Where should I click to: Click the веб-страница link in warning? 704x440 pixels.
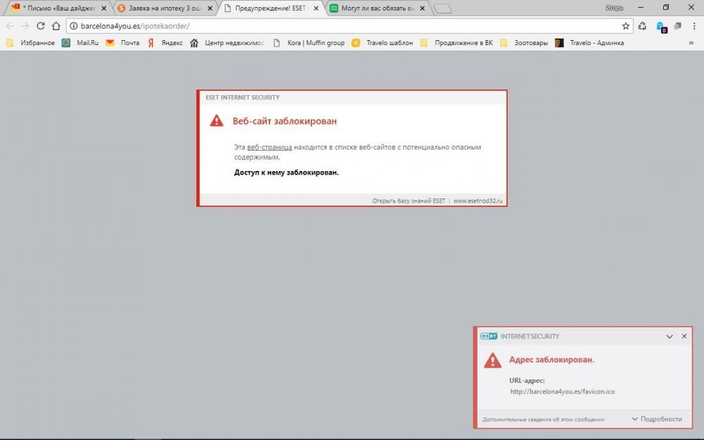[270, 147]
